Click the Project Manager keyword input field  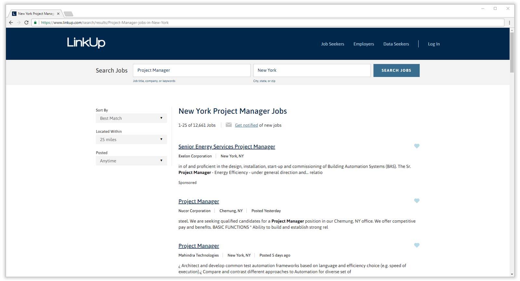(191, 70)
